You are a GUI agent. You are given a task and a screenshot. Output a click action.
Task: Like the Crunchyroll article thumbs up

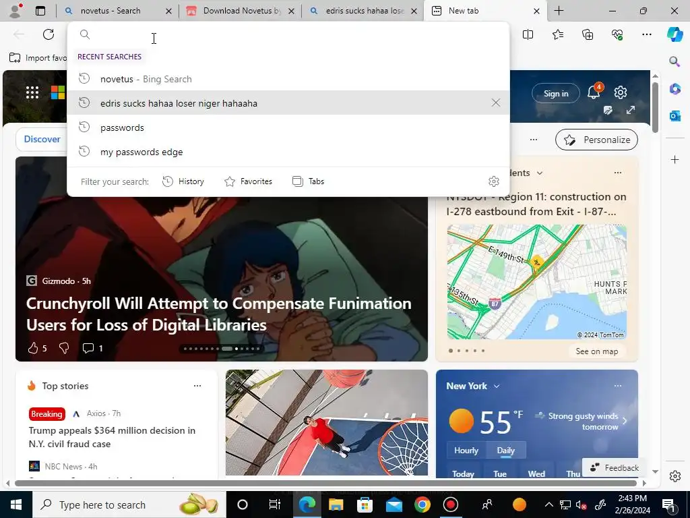coord(33,349)
